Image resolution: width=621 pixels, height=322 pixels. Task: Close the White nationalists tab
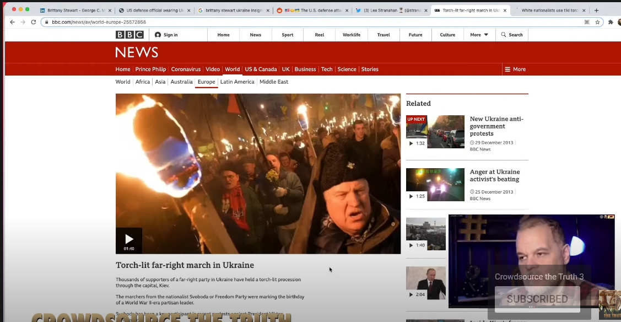click(x=584, y=10)
